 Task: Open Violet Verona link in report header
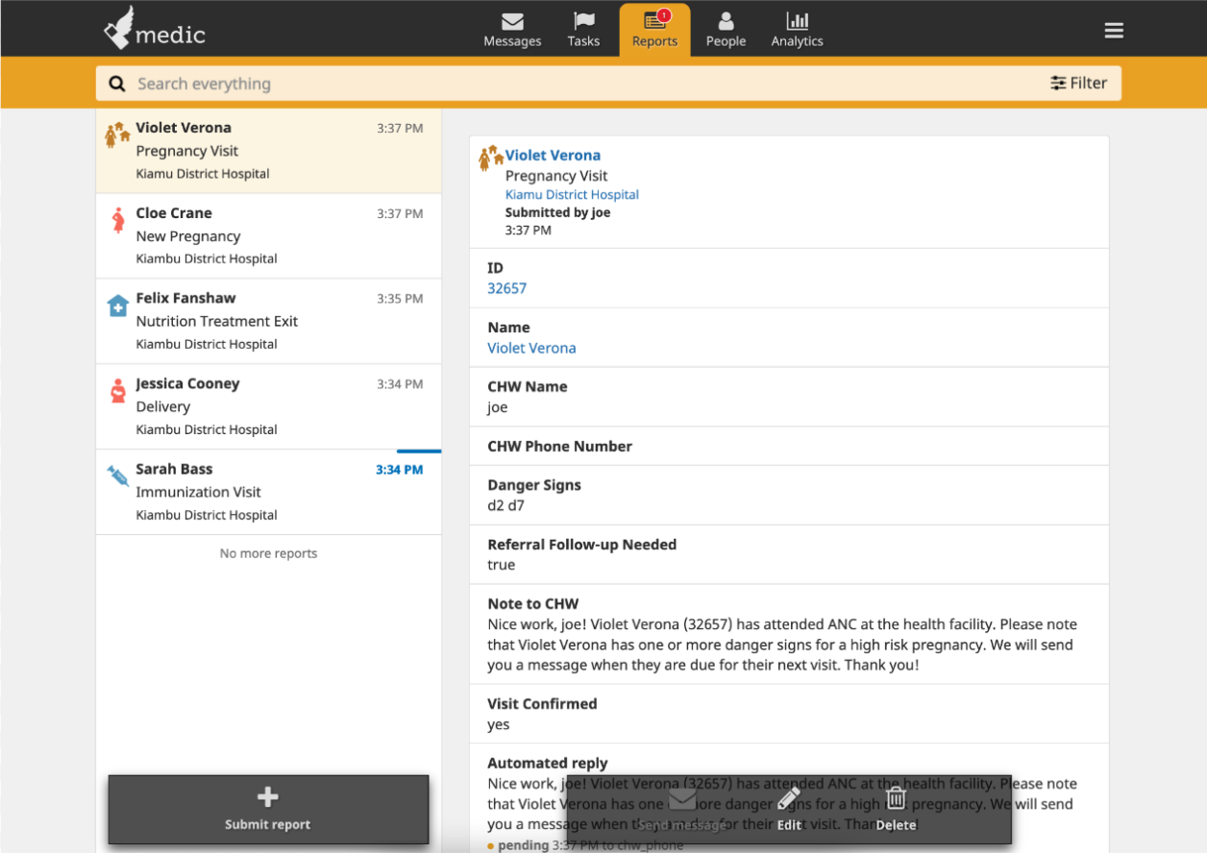pyautogui.click(x=553, y=156)
